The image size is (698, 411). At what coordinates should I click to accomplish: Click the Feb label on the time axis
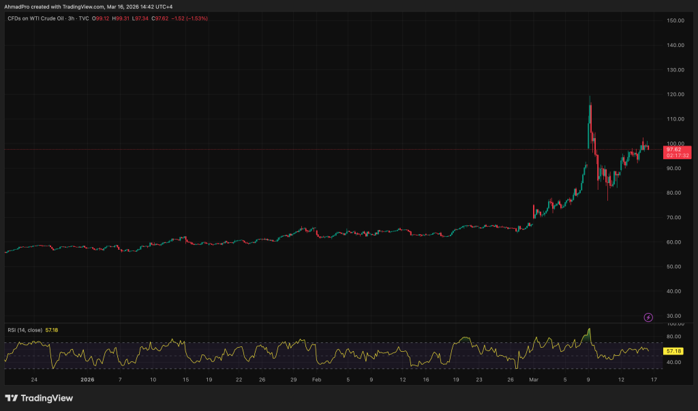[x=316, y=380]
